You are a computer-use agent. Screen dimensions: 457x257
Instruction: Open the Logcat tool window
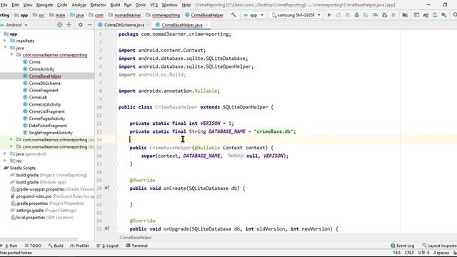click(x=108, y=246)
